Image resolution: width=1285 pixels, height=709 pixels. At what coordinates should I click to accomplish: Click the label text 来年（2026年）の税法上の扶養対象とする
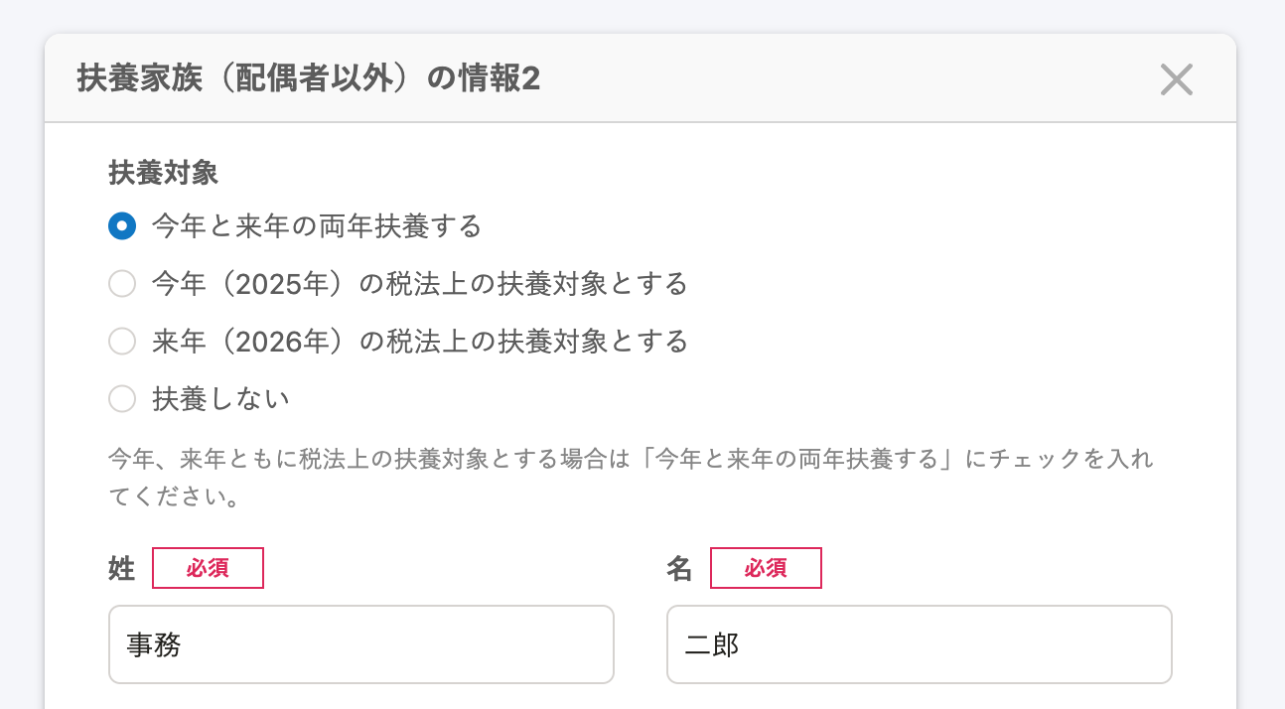click(419, 342)
